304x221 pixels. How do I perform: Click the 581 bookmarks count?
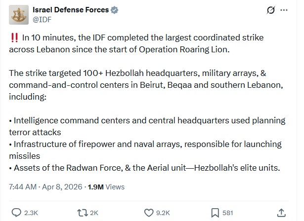point(227,213)
